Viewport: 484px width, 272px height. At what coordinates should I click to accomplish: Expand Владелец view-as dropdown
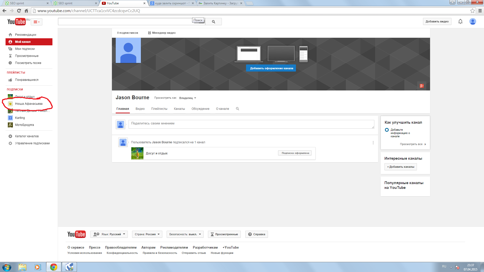pos(188,98)
